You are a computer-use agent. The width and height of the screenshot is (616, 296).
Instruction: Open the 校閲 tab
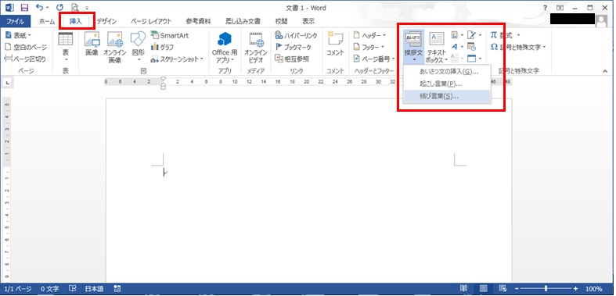coord(281,21)
